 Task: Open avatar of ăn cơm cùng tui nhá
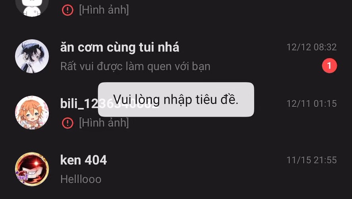click(x=32, y=56)
